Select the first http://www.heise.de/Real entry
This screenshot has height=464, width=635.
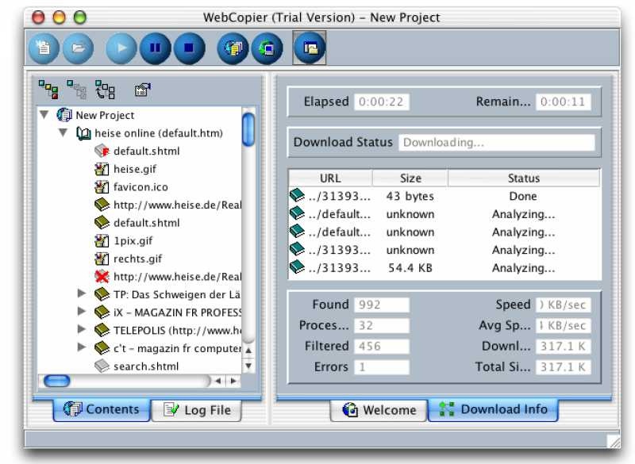coord(177,205)
